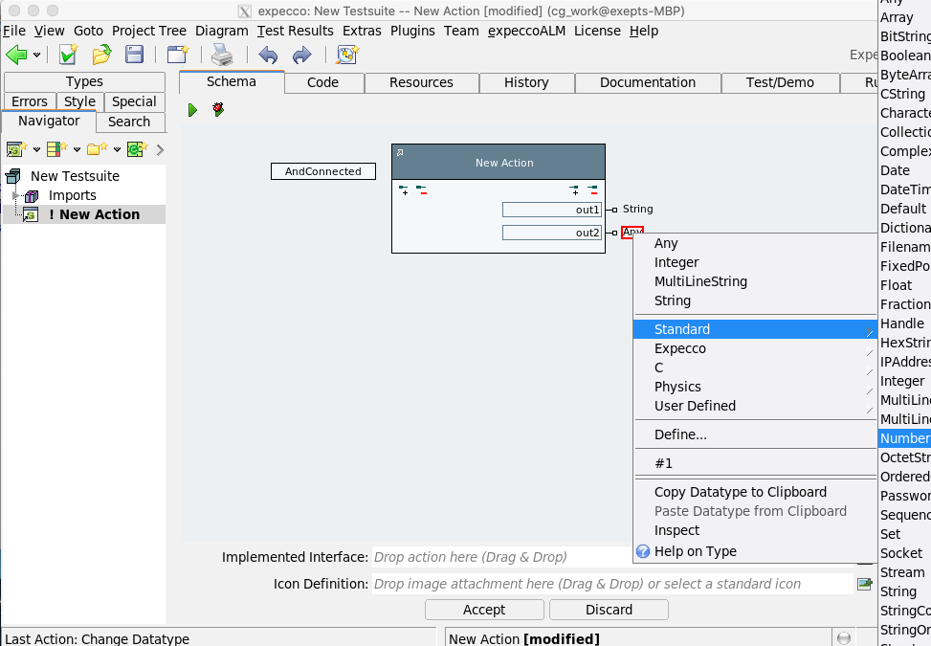
Task: Click the Discard button
Action: tap(609, 610)
